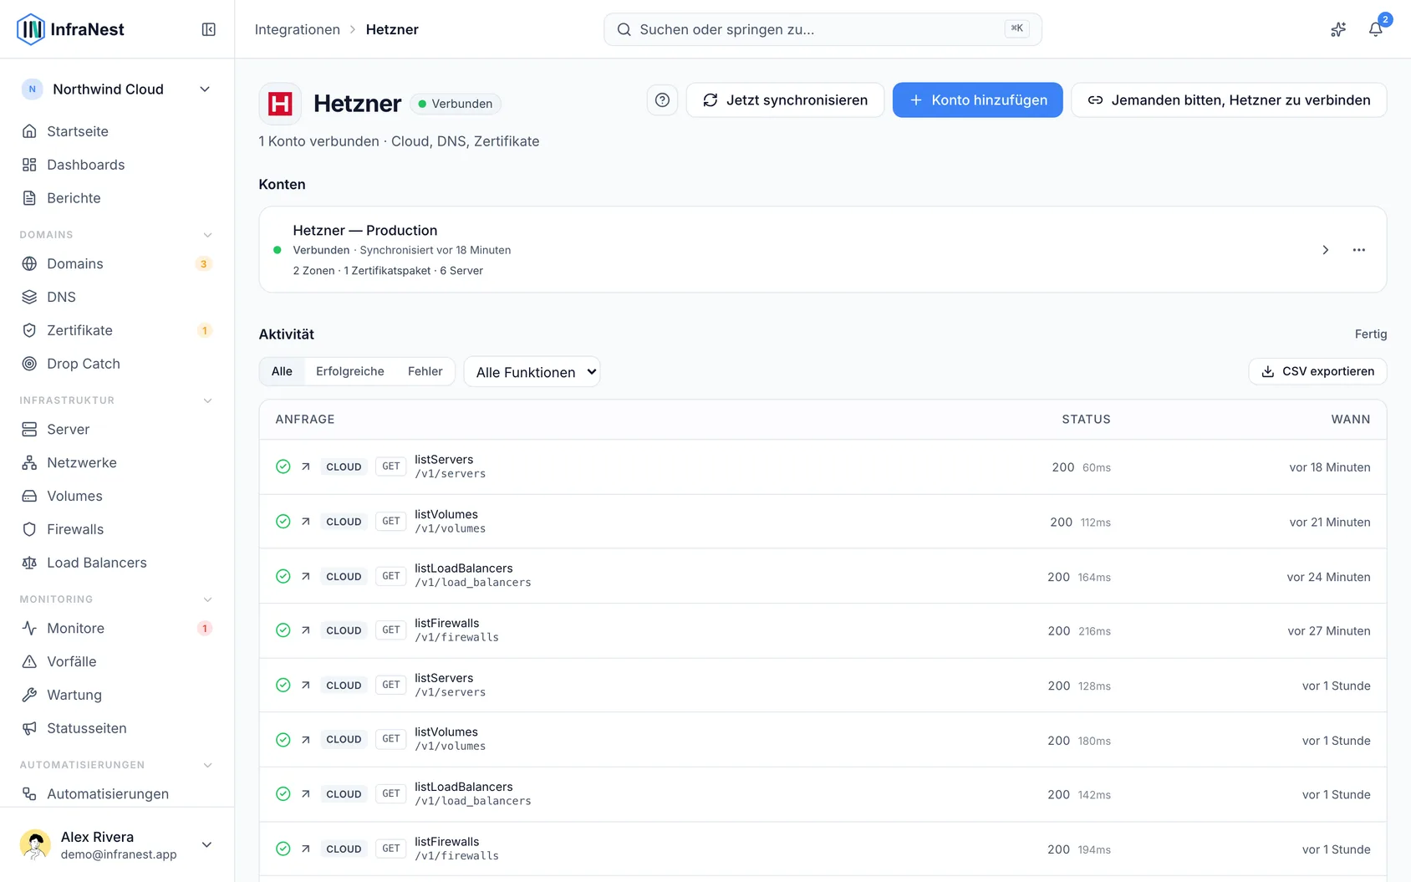The height and width of the screenshot is (882, 1411).
Task: Collapse the AUTOMATISIERUNGEN sidebar section
Action: click(x=207, y=765)
